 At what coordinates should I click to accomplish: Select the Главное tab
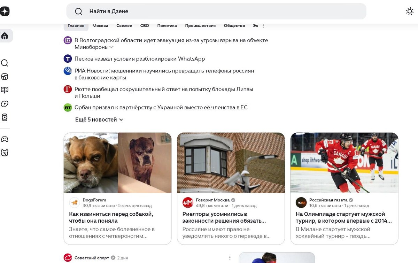click(76, 26)
